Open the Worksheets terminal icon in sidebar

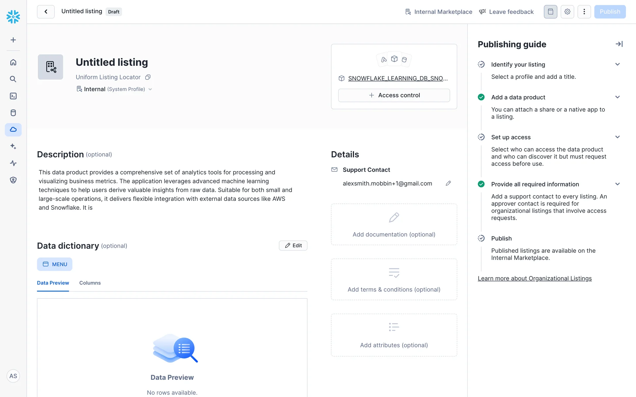click(13, 96)
